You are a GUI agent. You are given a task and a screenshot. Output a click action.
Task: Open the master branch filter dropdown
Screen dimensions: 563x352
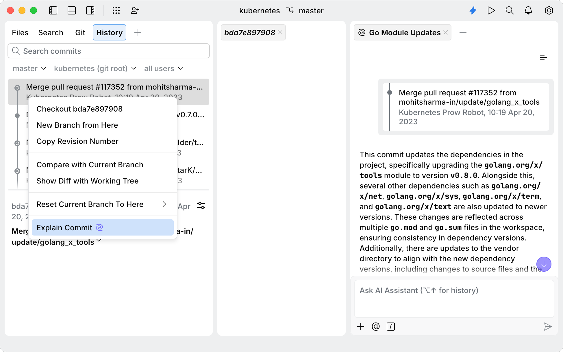pos(29,68)
